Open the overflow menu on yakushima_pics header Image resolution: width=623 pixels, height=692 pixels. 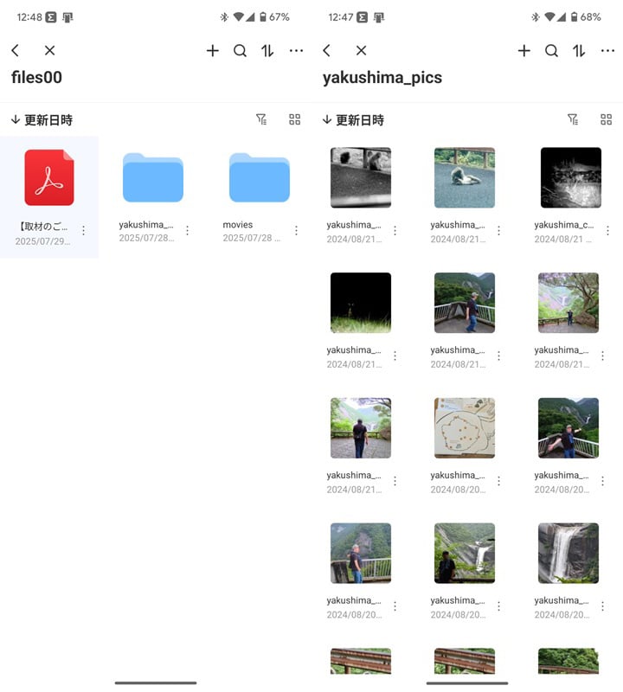click(x=607, y=51)
